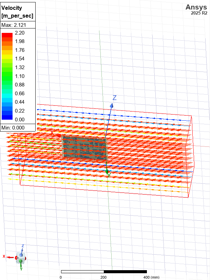Click the 0.44 legend label

point(20,102)
